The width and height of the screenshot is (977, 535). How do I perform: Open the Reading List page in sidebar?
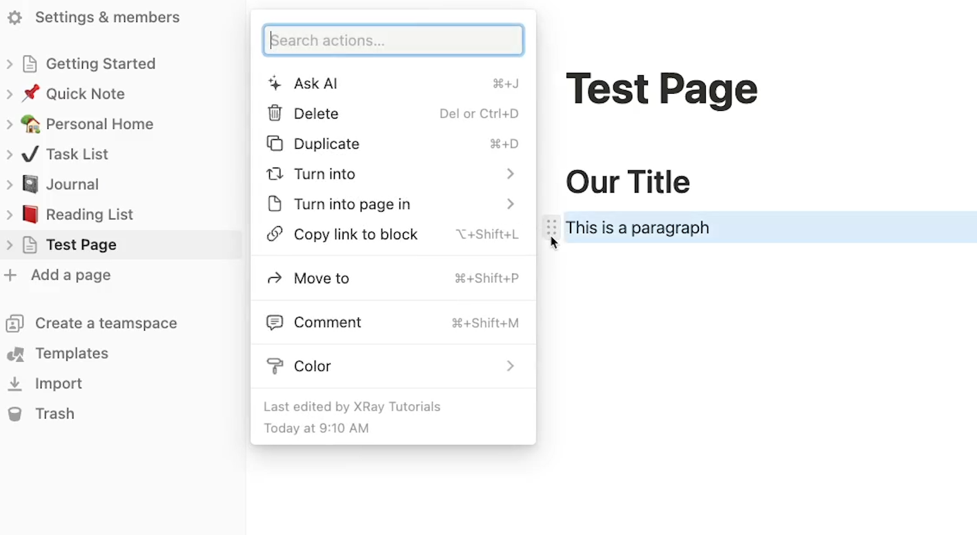click(x=90, y=214)
